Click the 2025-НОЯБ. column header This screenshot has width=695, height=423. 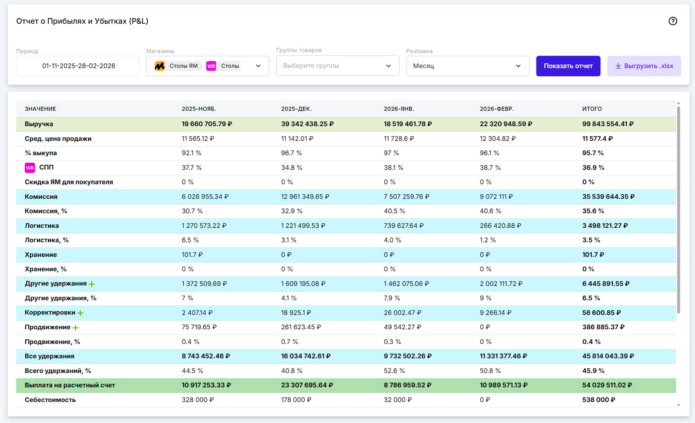point(199,109)
